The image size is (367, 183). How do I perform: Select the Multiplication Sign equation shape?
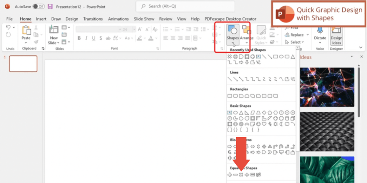[x=241, y=174]
